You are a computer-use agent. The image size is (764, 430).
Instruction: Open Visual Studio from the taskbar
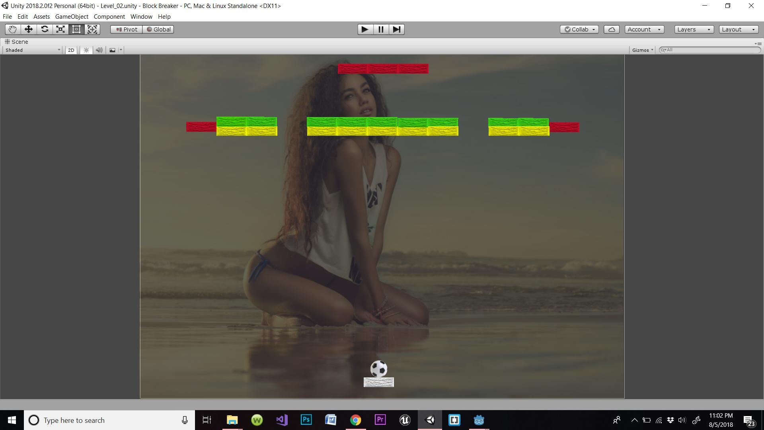(282, 420)
